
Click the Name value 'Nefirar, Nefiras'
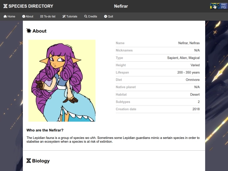189,43
